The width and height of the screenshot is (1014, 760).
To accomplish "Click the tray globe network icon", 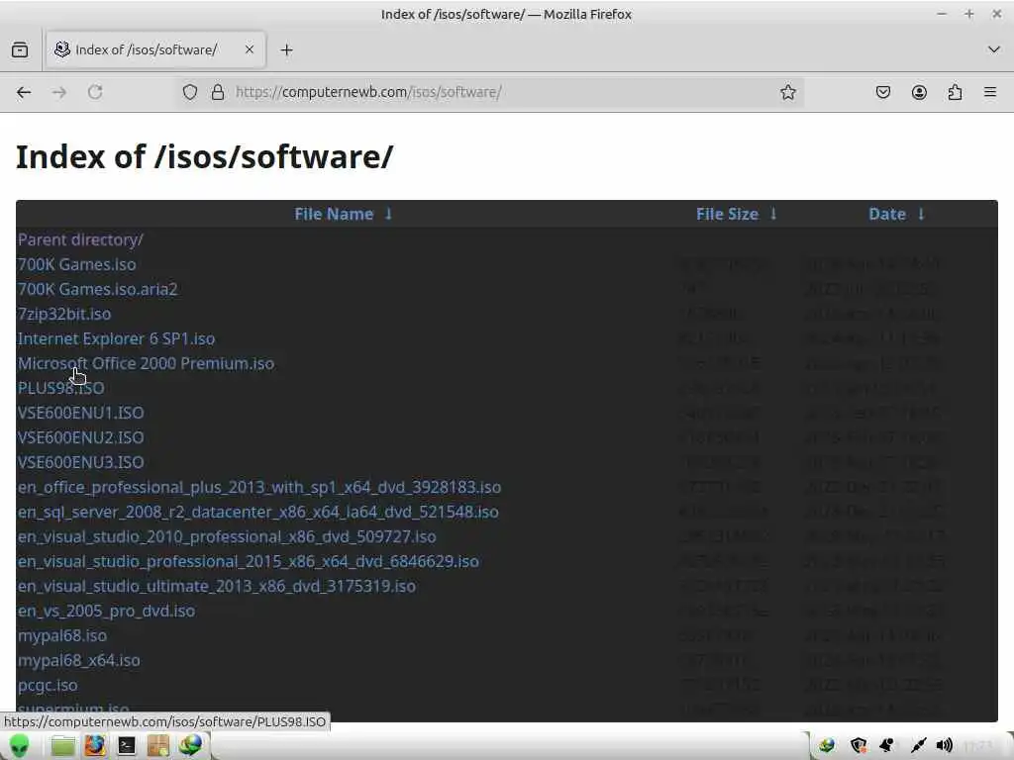I will point(827,745).
